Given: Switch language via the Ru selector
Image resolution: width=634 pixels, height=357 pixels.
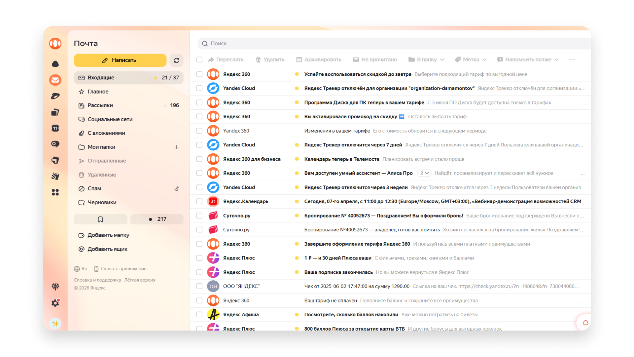Looking at the screenshot, I should (81, 269).
